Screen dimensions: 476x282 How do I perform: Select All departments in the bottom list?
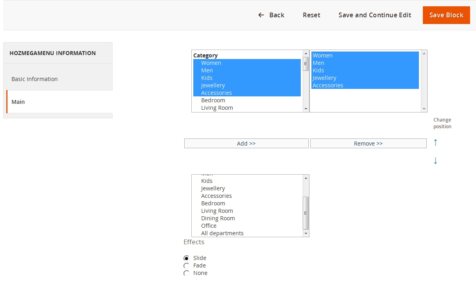coord(222,233)
